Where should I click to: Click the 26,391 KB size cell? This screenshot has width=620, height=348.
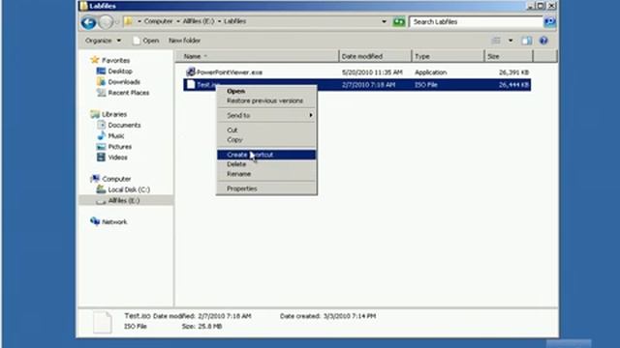[x=513, y=72]
